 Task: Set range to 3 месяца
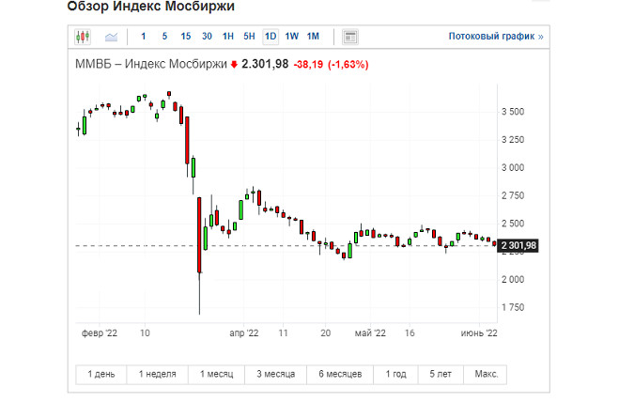(276, 374)
